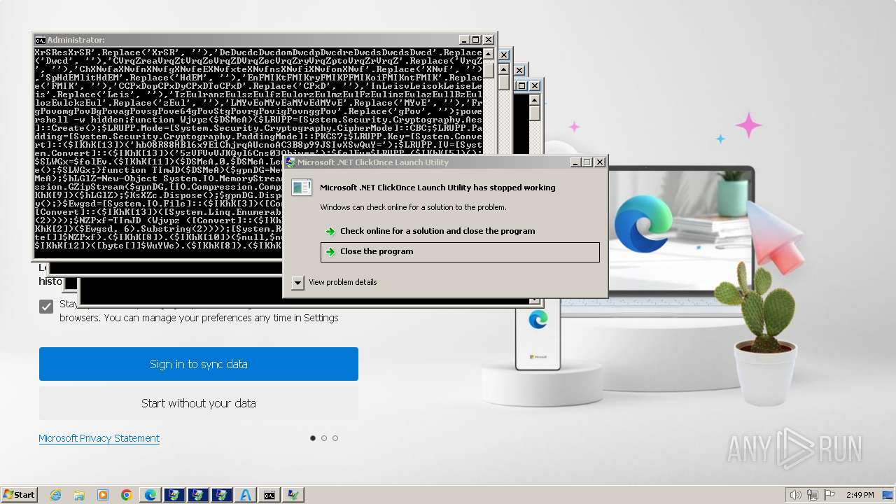Open the Start menu
Viewport: 896px width, 504px height.
point(19,494)
